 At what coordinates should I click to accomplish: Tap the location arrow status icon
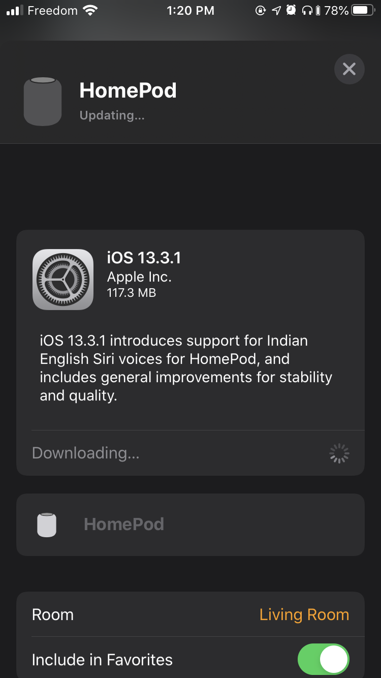point(276,10)
